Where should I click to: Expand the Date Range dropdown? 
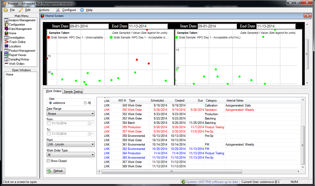pyautogui.click(x=70, y=114)
